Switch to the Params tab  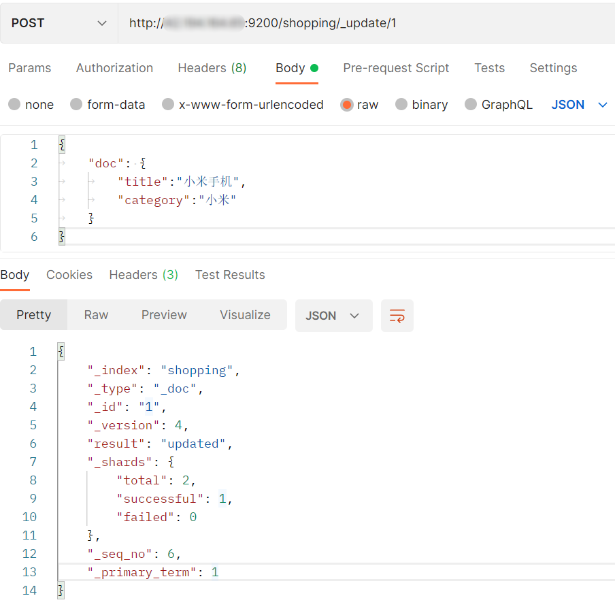pyautogui.click(x=29, y=68)
